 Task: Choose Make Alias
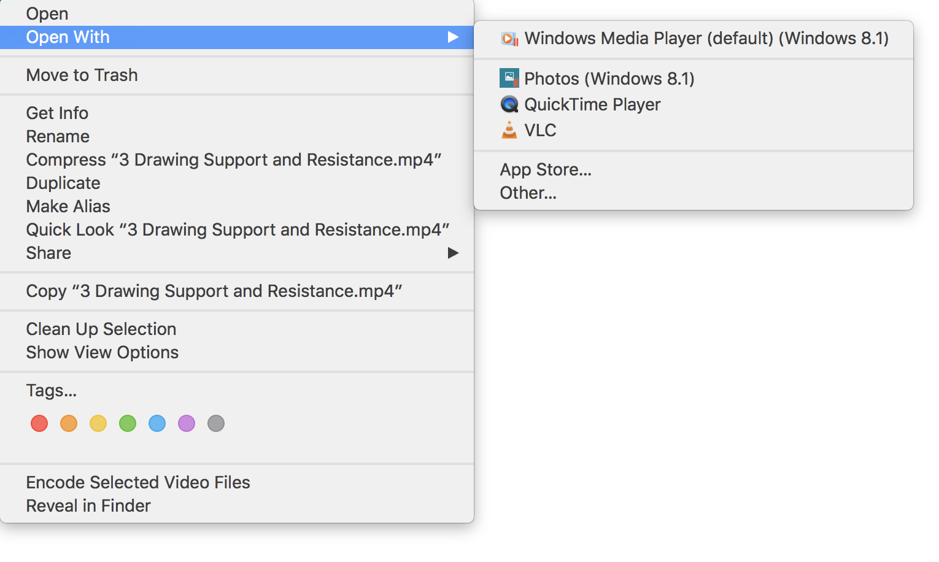[237, 206]
